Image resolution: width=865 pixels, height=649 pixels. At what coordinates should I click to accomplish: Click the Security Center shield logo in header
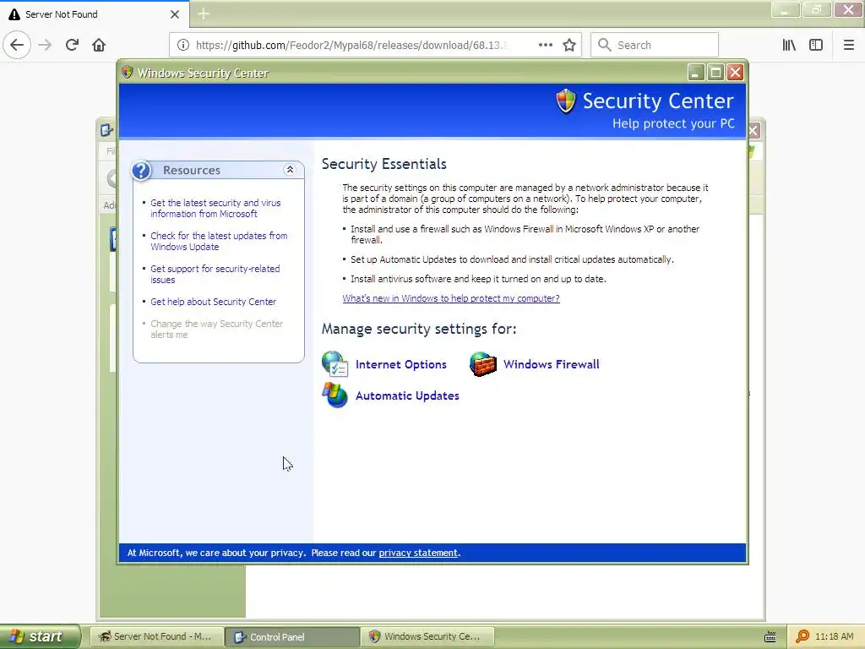[566, 101]
